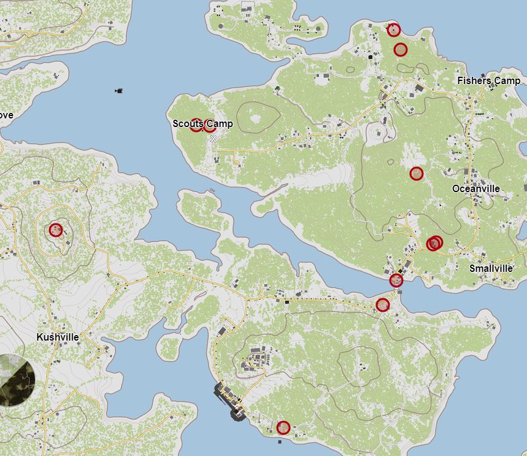Select the red marker just south of bridge

coord(383,304)
